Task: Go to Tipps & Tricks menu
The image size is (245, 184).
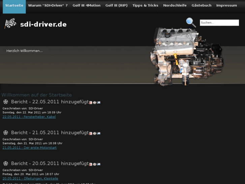Action: (x=145, y=5)
